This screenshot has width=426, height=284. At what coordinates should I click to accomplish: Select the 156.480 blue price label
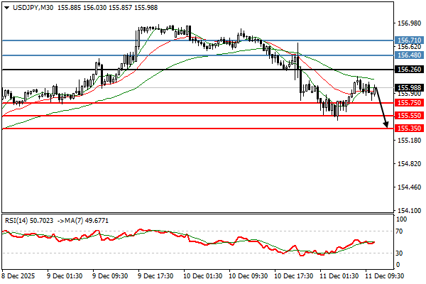410,55
